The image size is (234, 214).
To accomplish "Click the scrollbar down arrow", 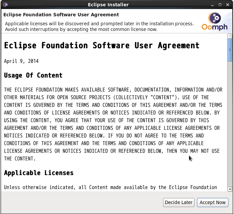I will pos(230,189).
